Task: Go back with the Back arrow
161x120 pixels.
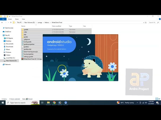Action: point(2,22)
